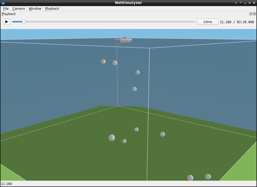
Task: Click the 10ms time step button
Action: click(207, 22)
